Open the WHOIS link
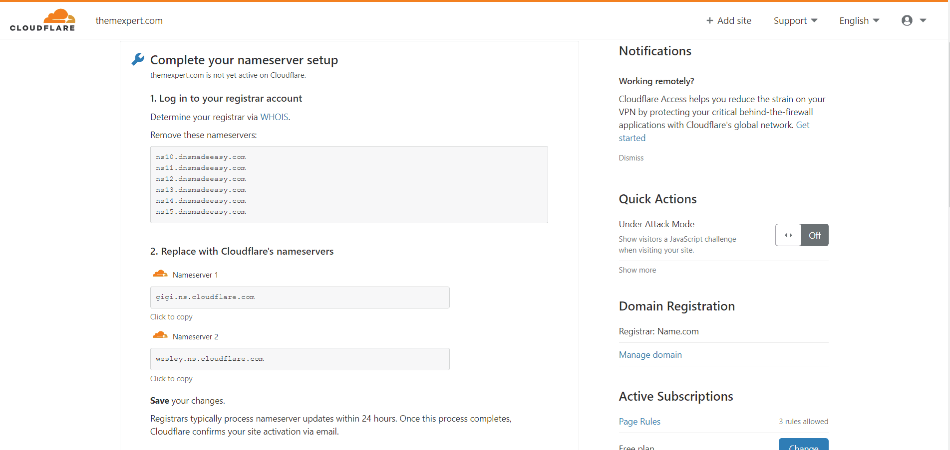The image size is (950, 450). coord(274,117)
